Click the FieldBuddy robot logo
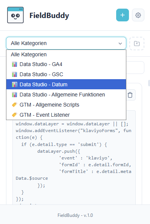Screen dimensions: 150x224 pos(15,15)
